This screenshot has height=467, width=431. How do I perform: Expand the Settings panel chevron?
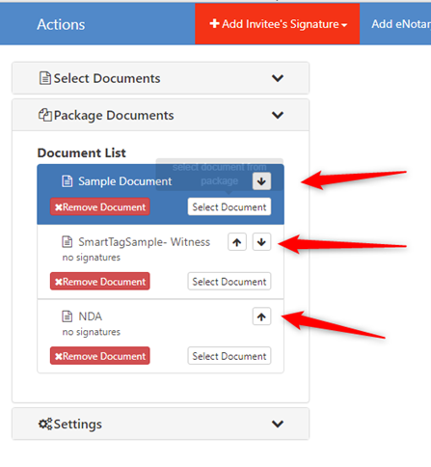click(278, 424)
